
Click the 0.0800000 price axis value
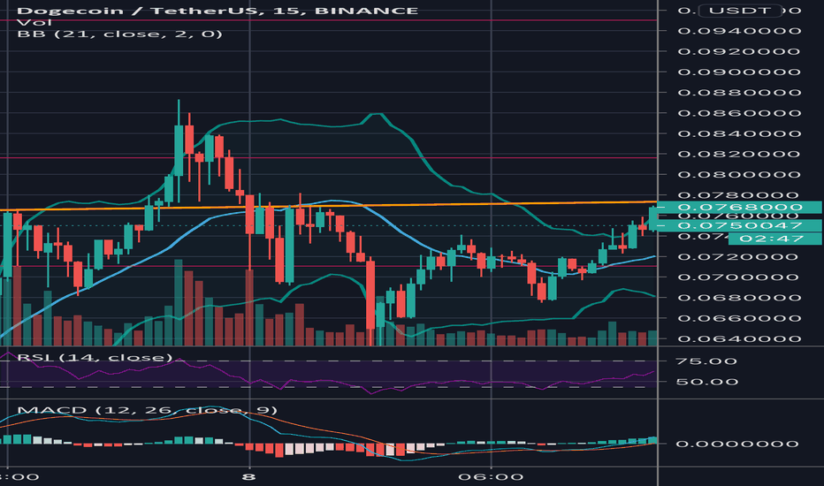point(739,174)
